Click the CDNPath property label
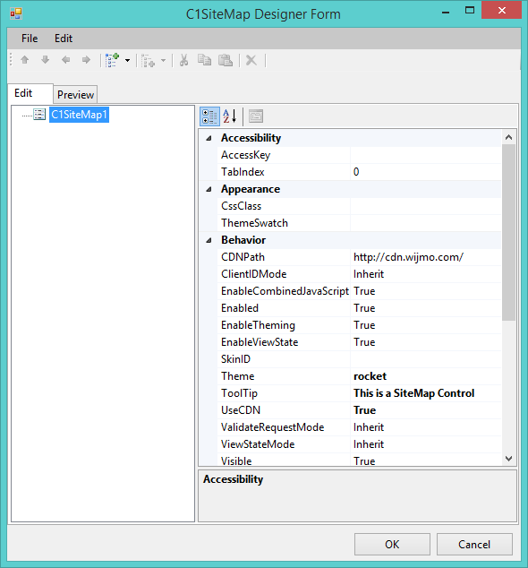This screenshot has height=568, width=528. tap(243, 257)
